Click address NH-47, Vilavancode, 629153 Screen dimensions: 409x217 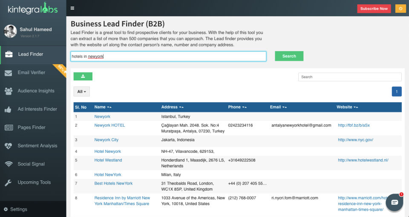[188, 151]
